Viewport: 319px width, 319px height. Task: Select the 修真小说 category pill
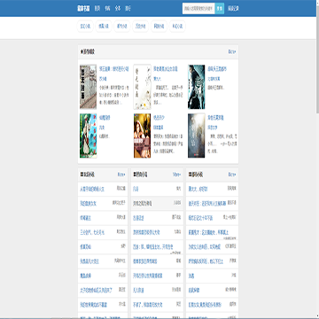tap(104, 27)
